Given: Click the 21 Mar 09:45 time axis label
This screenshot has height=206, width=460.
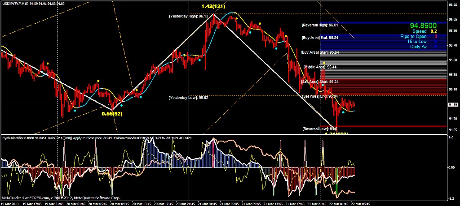Looking at the screenshot, I should pyautogui.click(x=251, y=204).
